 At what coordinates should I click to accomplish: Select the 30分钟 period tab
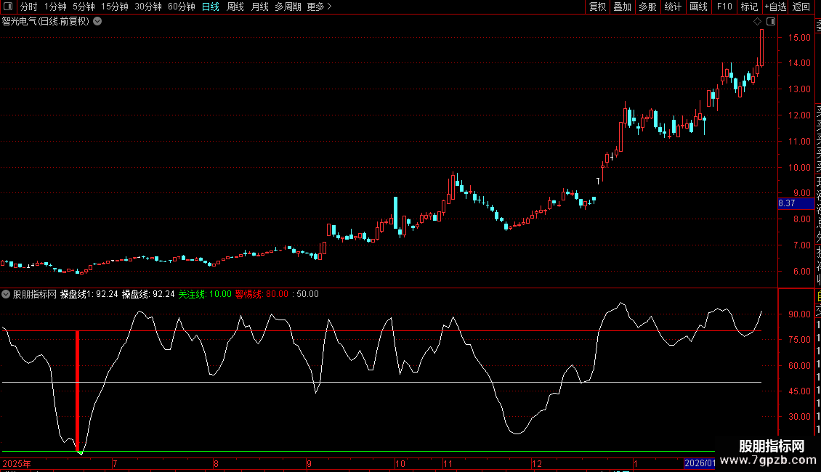(x=148, y=7)
